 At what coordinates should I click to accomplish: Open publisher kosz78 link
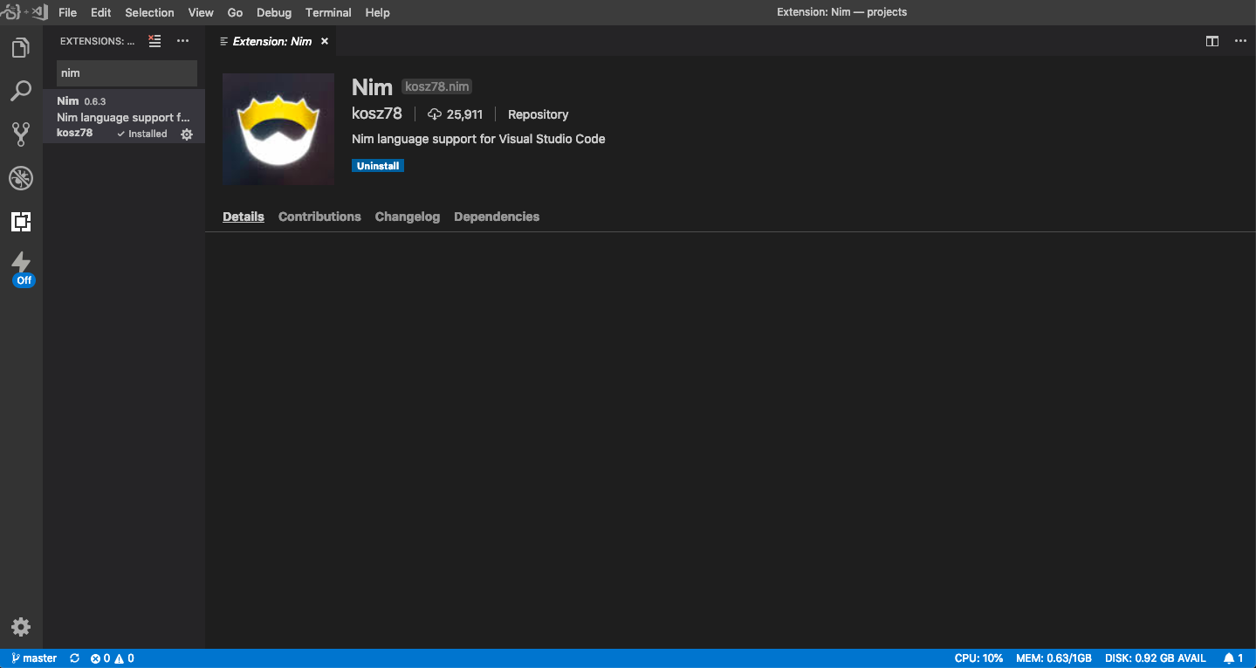click(377, 114)
